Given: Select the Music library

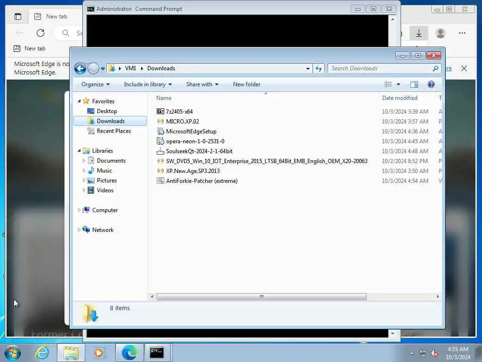Looking at the screenshot, I should 104,171.
